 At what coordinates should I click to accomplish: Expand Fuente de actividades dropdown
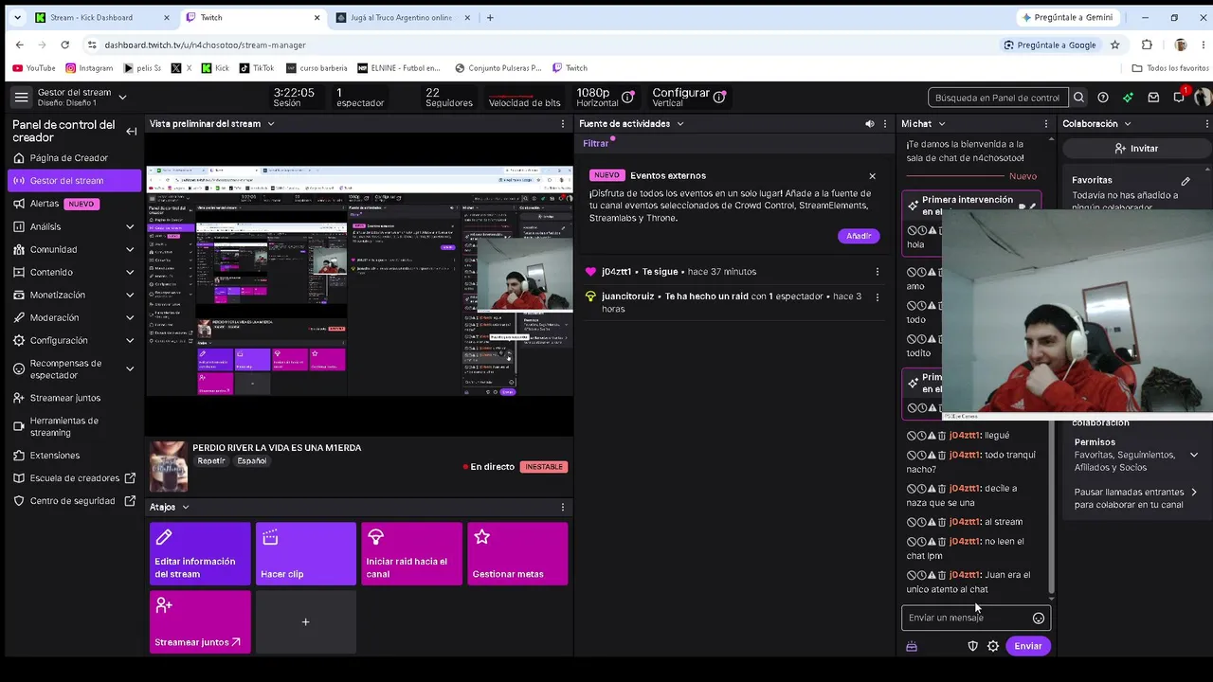[x=680, y=124]
